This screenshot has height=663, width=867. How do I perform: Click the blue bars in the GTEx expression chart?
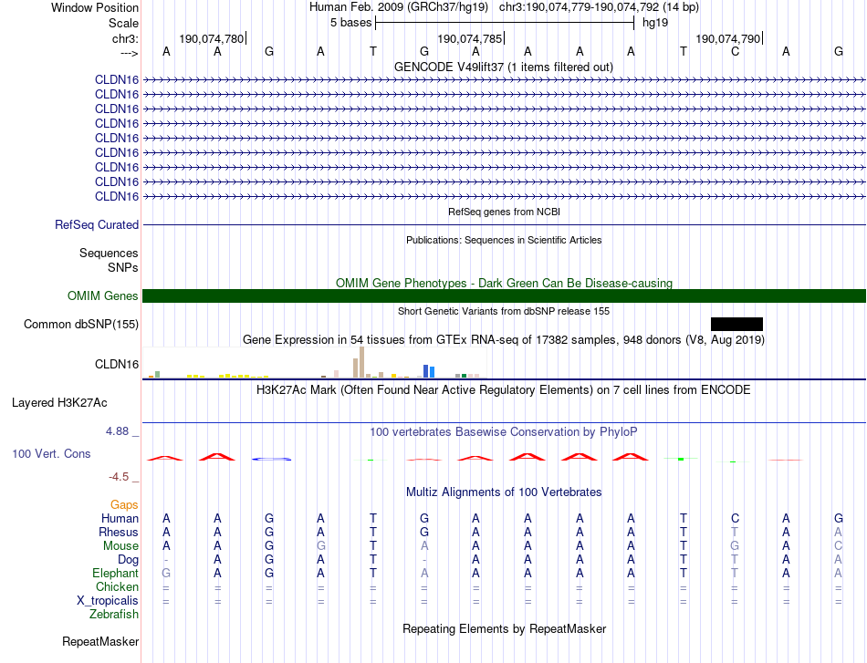point(429,371)
